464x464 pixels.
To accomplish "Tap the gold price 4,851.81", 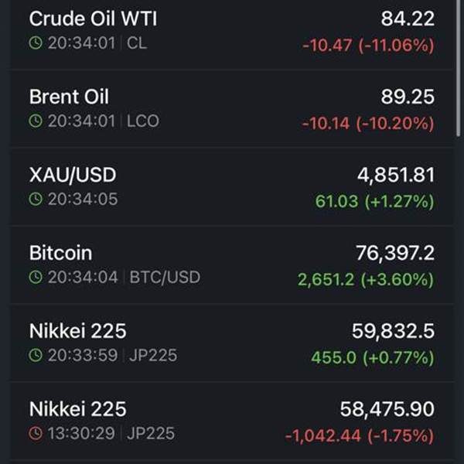I will (396, 175).
